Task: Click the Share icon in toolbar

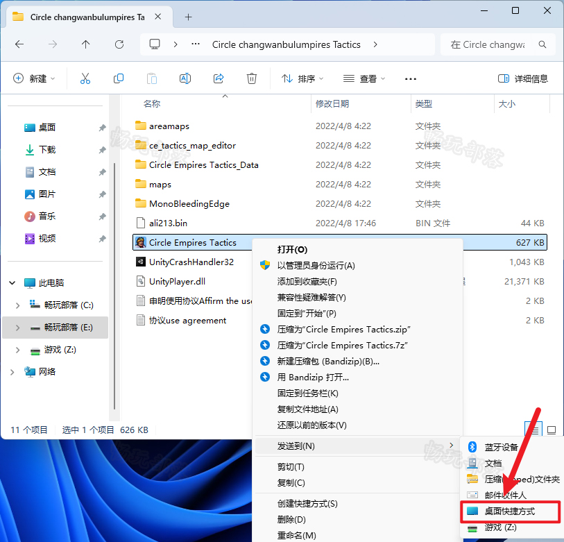Action: 219,78
